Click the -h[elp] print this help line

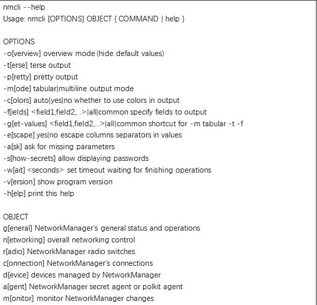pos(39,193)
